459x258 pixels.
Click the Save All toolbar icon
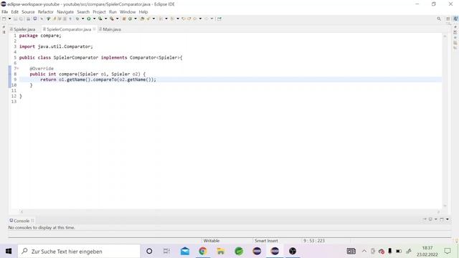(21, 19)
